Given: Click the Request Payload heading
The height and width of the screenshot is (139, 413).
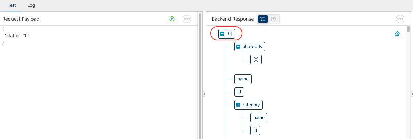Looking at the screenshot, I should [x=21, y=19].
